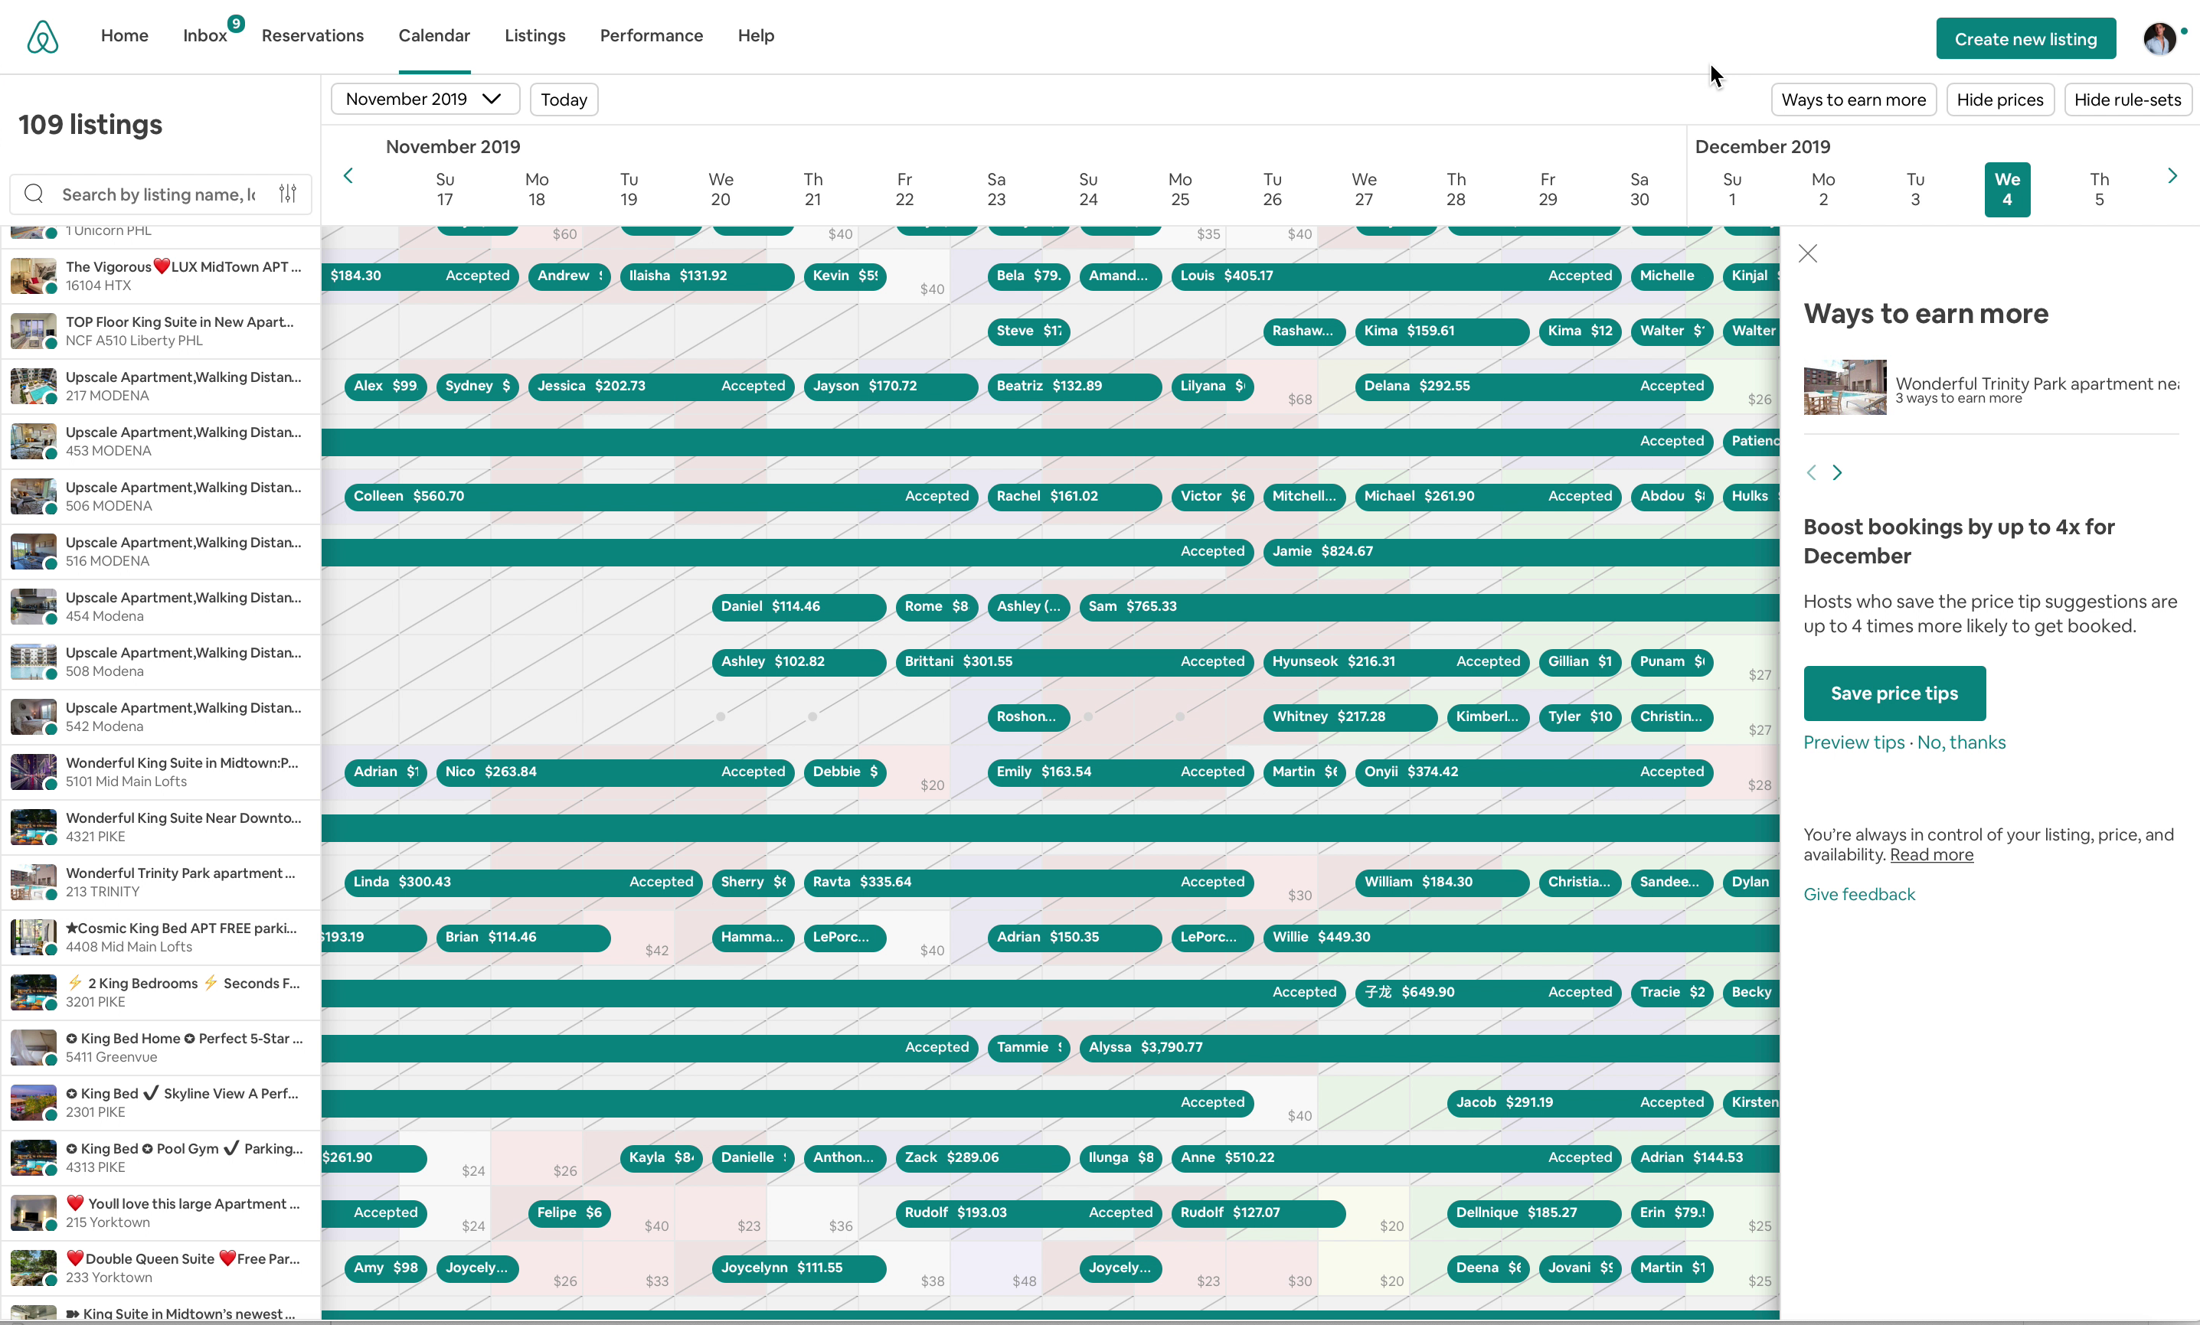The width and height of the screenshot is (2200, 1325).
Task: Click Ways to earn more button
Action: coord(1854,99)
